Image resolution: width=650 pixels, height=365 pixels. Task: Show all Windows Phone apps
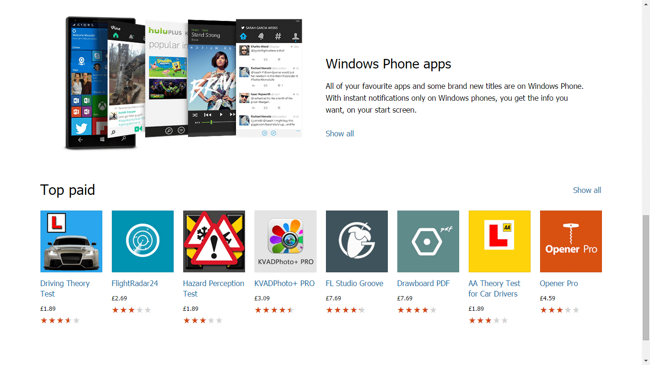pos(340,134)
